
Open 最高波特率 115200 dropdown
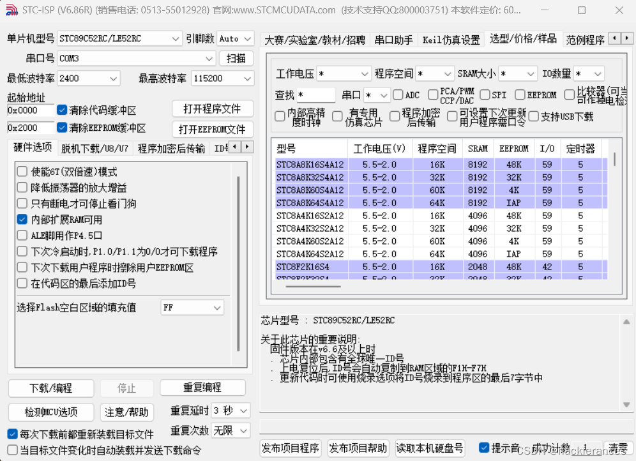223,79
